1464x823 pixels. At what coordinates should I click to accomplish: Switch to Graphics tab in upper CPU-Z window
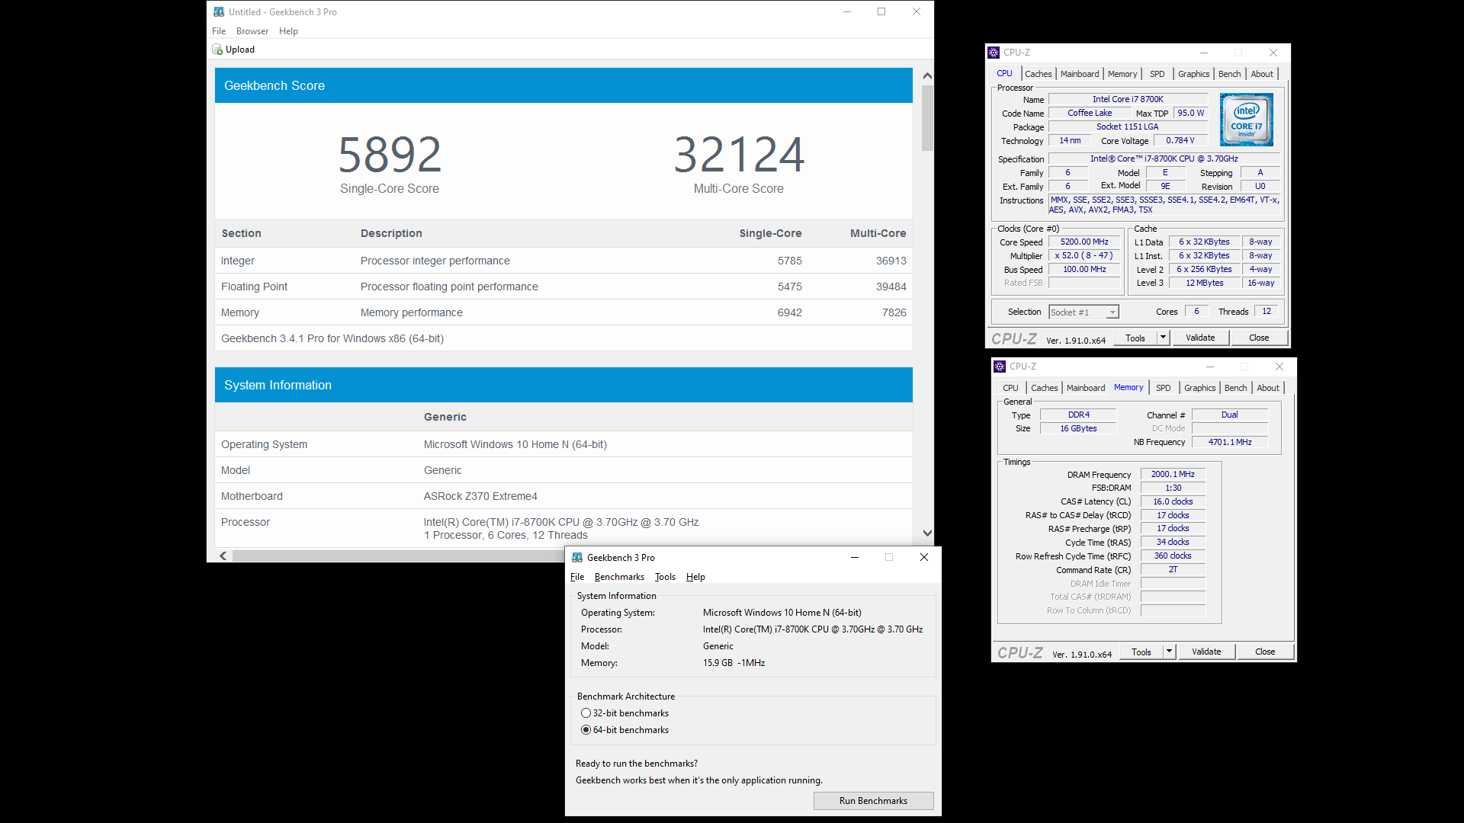(x=1193, y=74)
